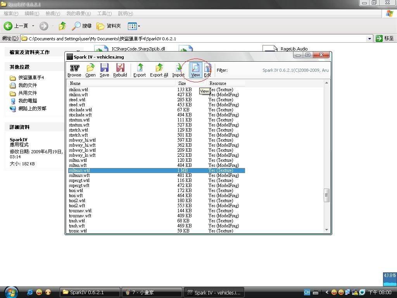The width and height of the screenshot is (397, 298).
Task: Open an archive with the Open icon
Action: 90,70
